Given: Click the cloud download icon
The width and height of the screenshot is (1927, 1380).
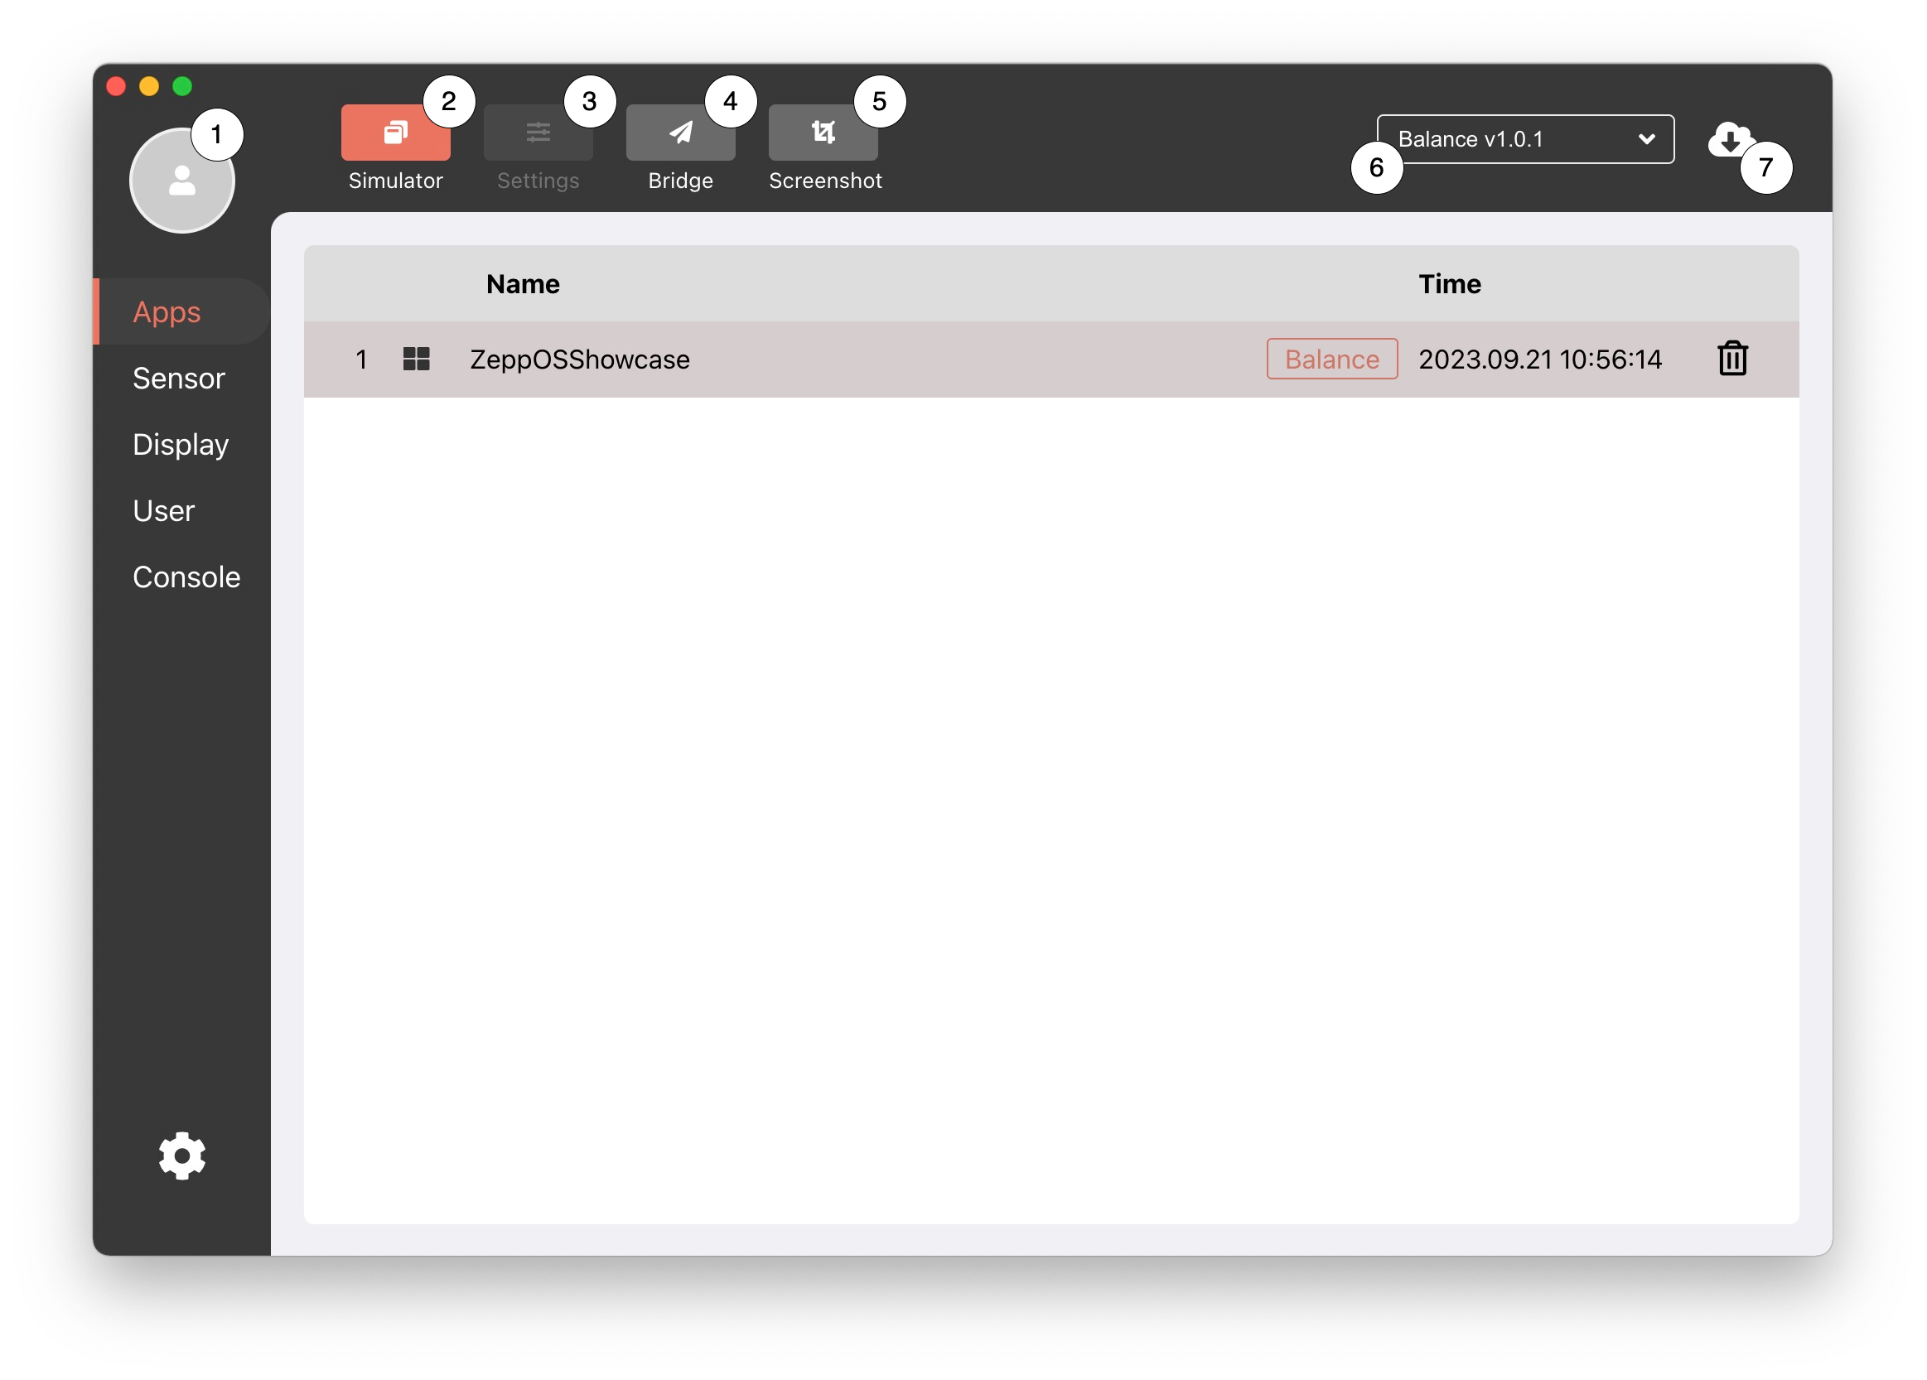Looking at the screenshot, I should click(1730, 138).
